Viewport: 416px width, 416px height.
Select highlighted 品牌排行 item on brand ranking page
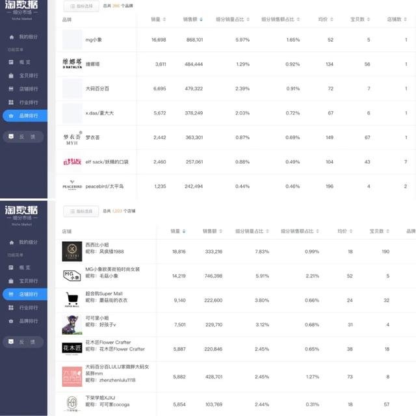(x=25, y=116)
